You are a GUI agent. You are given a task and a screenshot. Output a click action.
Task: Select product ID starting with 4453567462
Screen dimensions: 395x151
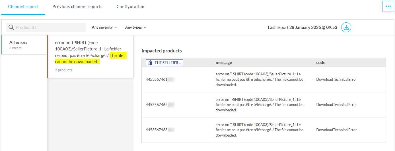click(159, 105)
